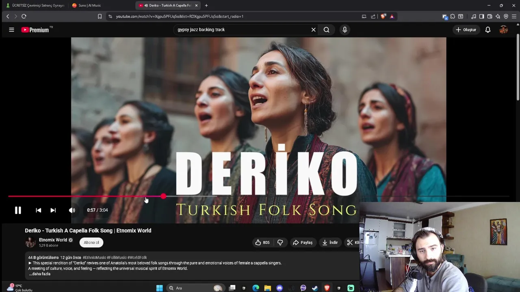The image size is (520, 292).
Task: Switch to Suno AI Music tab
Action: 101,5
